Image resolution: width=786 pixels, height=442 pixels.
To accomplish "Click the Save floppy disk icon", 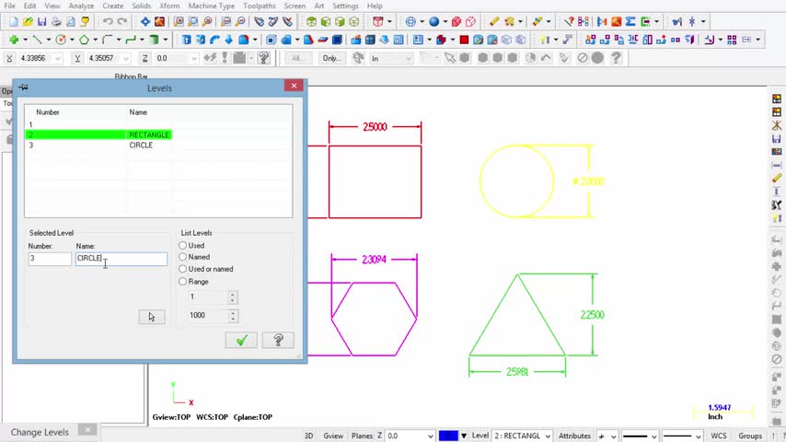I will (41, 21).
